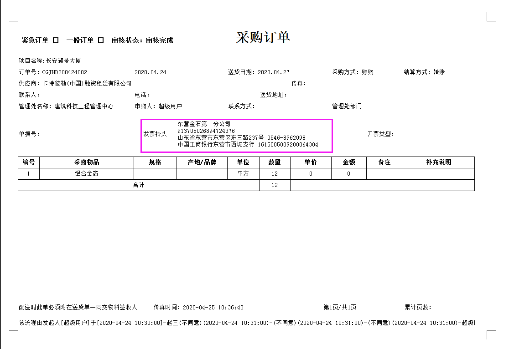Click the 开票类型 invoice type field
The image size is (509, 349).
click(x=382, y=134)
